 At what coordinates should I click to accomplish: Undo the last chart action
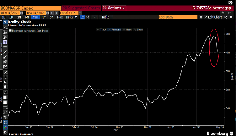[223, 13]
